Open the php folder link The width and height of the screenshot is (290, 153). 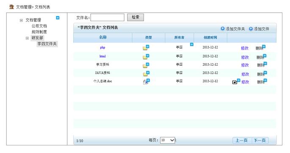[102, 47]
